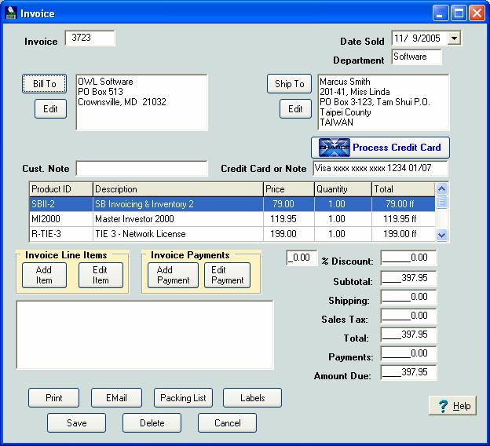This screenshot has width=490, height=446.
Task: Click Edit under Bill To
Action: pos(50,109)
